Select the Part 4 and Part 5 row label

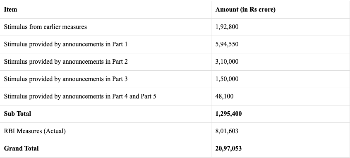[80, 96]
